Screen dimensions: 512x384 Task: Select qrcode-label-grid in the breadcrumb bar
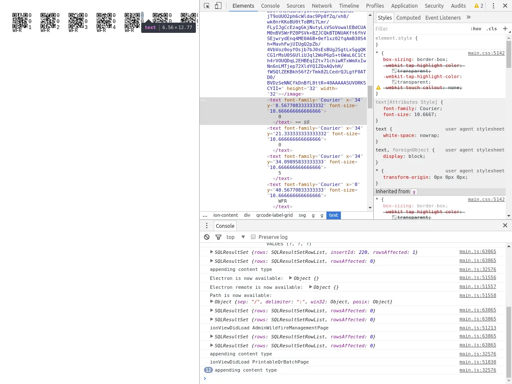(x=274, y=215)
